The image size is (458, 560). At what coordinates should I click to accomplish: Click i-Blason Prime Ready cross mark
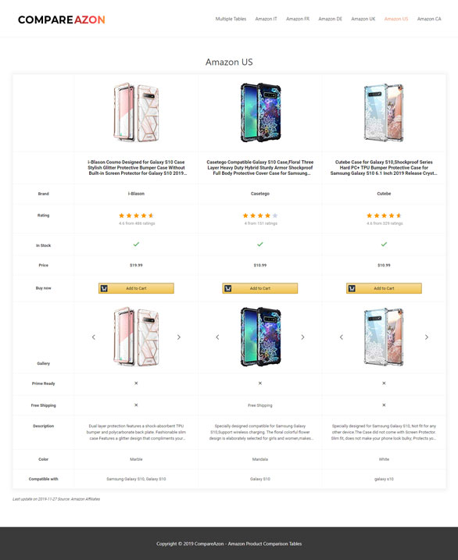click(136, 383)
